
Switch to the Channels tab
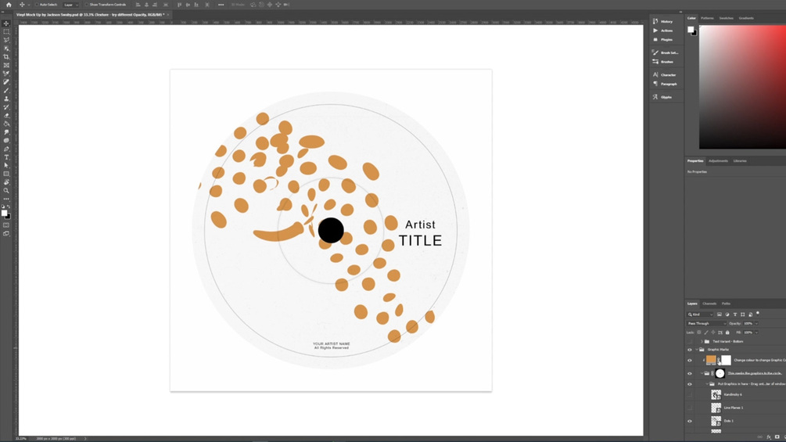(709, 304)
